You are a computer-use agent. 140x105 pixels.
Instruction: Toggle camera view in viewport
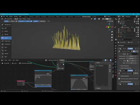tap(112, 37)
